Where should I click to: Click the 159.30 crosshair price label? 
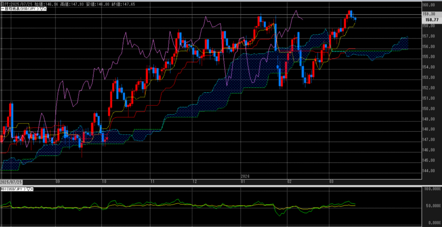click(x=430, y=14)
